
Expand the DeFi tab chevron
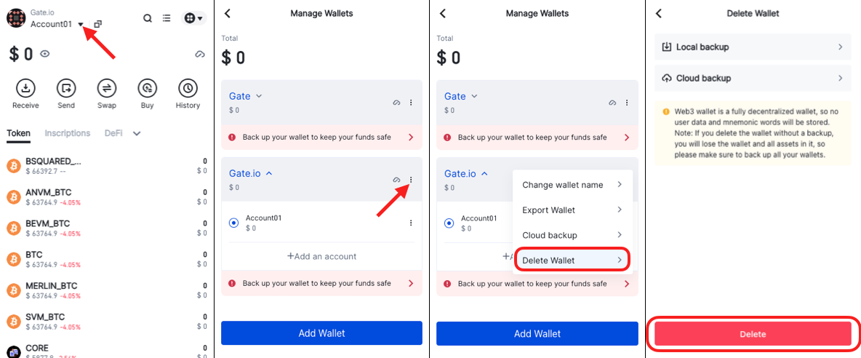tap(137, 133)
